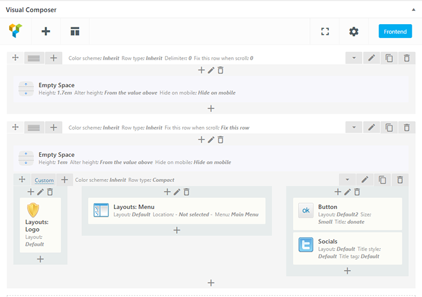Clone the first row
422x297 pixels.
click(x=389, y=58)
